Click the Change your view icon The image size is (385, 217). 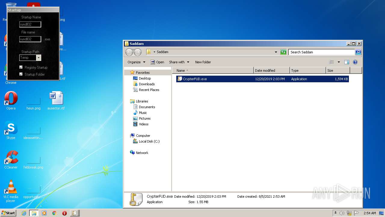[331, 62]
